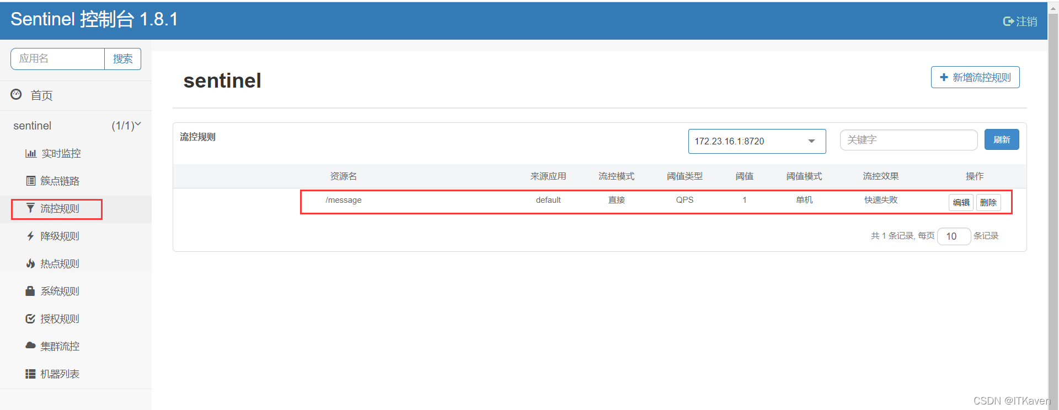The image size is (1059, 410).
Task: Click the 流控效果 column header
Action: click(881, 176)
